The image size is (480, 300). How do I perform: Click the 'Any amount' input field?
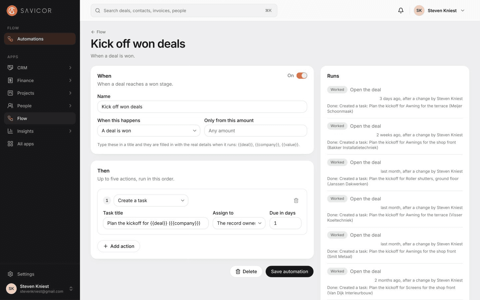click(256, 131)
